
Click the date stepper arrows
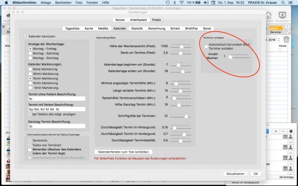pyautogui.click(x=279, y=40)
